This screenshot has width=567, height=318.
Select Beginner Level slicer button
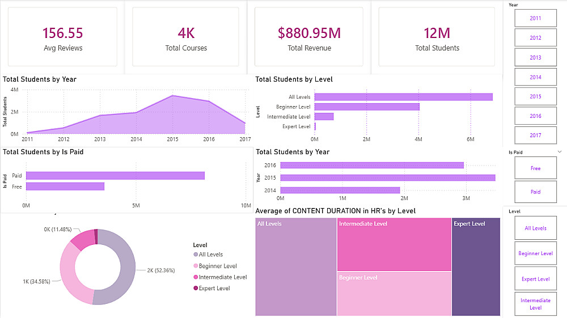pyautogui.click(x=536, y=253)
